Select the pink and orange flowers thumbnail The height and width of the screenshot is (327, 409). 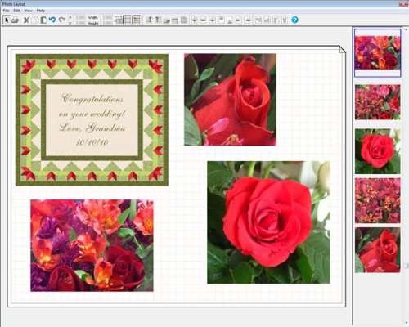point(378,200)
